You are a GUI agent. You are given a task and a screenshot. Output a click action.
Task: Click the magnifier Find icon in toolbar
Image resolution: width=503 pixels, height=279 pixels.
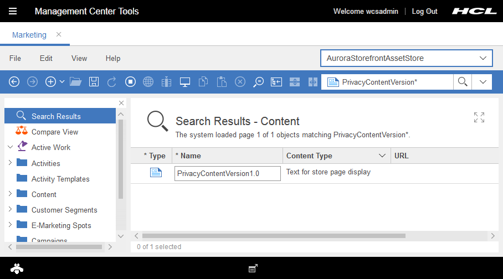[x=258, y=82]
